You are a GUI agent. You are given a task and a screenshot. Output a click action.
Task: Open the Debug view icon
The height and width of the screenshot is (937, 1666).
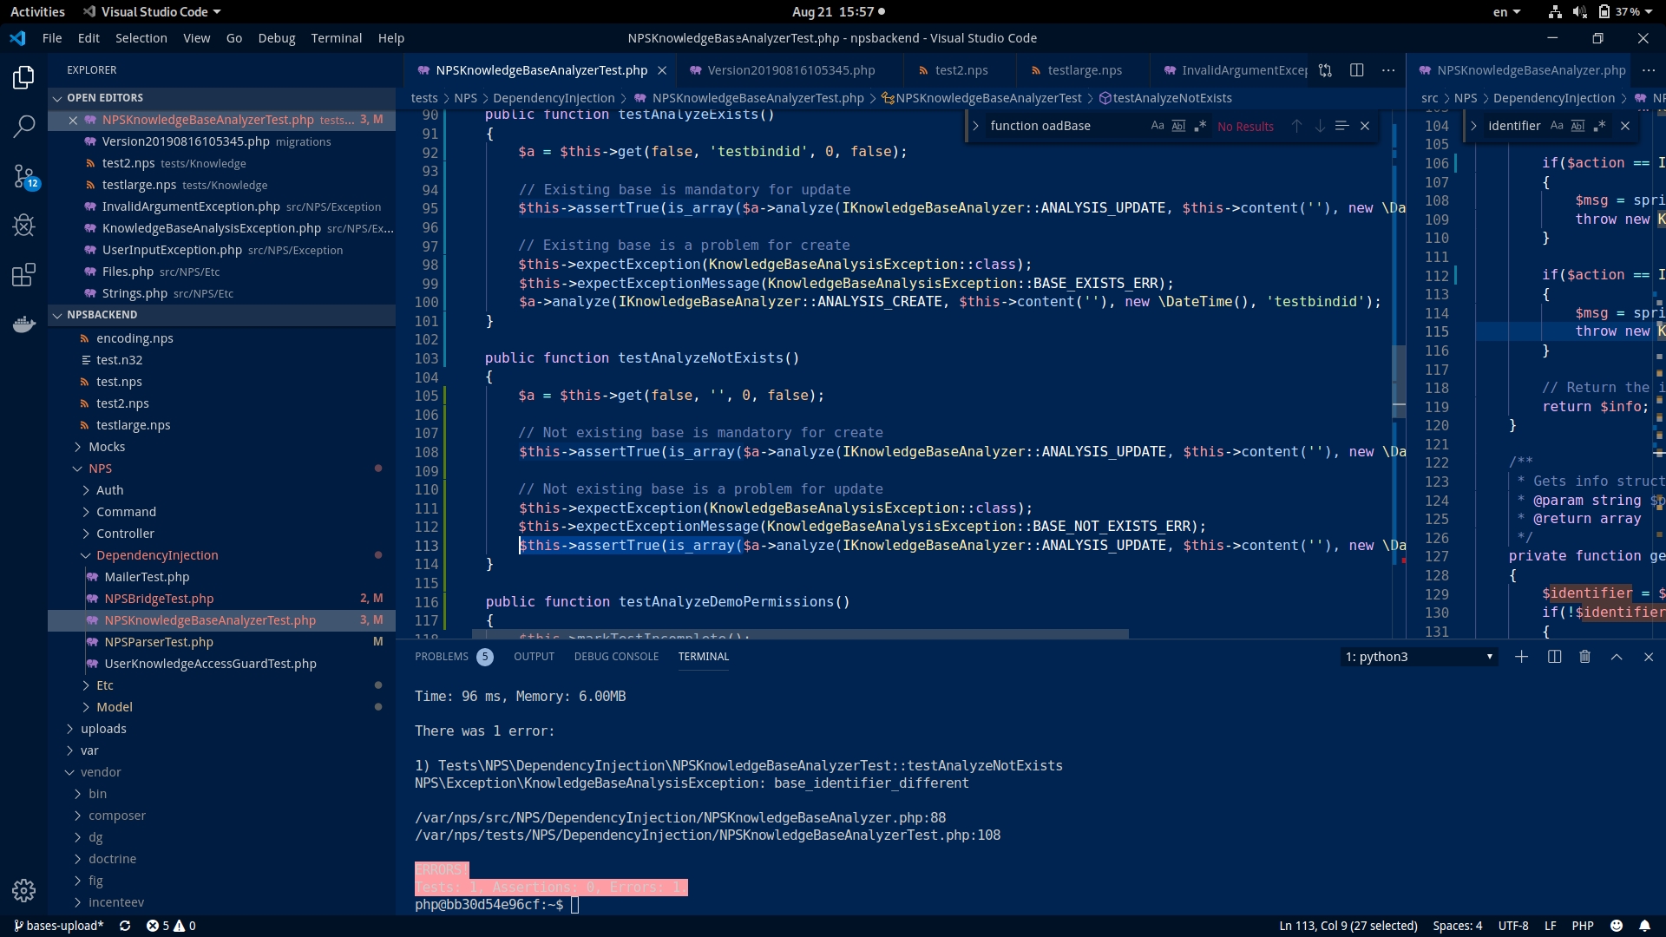click(23, 226)
